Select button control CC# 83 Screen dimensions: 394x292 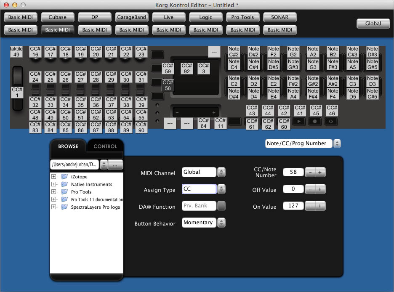[35, 127]
